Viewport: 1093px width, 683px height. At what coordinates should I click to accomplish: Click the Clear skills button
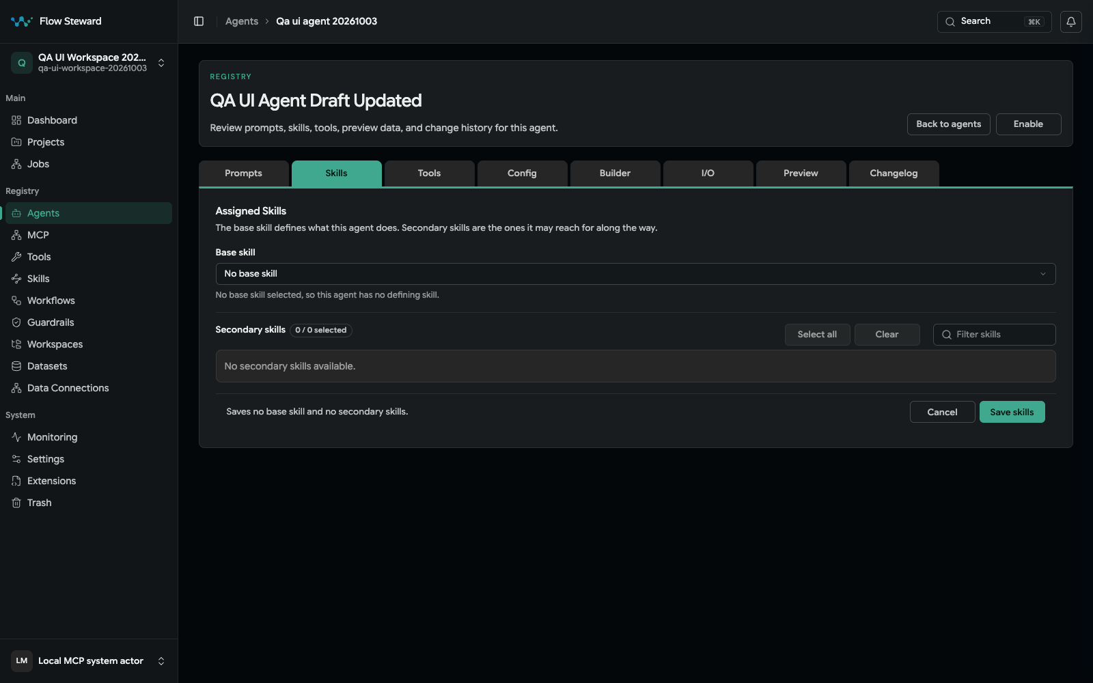click(887, 335)
